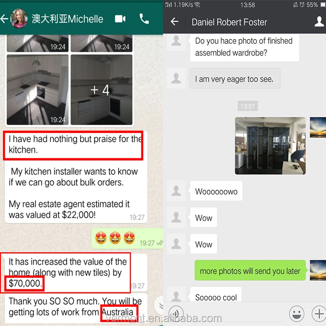Open the emoji smiley picker
This screenshot has height=326, width=326.
(x=296, y=313)
